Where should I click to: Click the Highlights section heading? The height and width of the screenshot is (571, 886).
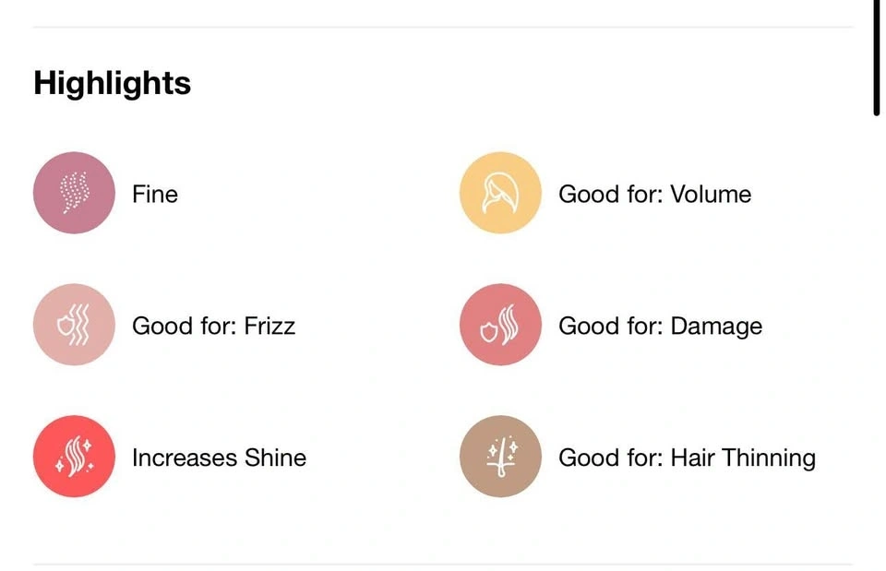pyautogui.click(x=112, y=83)
